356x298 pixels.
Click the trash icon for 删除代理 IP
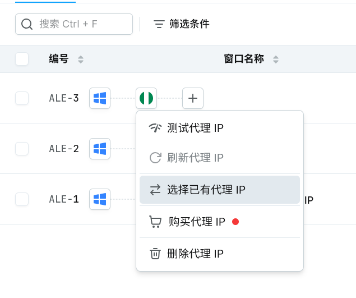coord(155,254)
